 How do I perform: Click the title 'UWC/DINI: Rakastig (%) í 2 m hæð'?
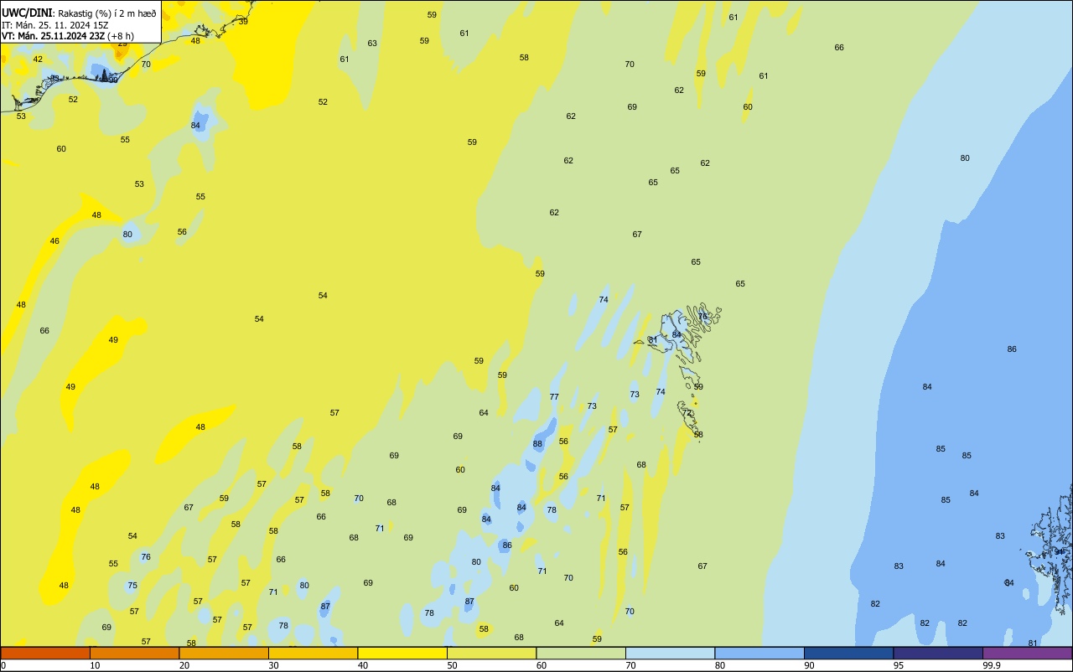79,13
